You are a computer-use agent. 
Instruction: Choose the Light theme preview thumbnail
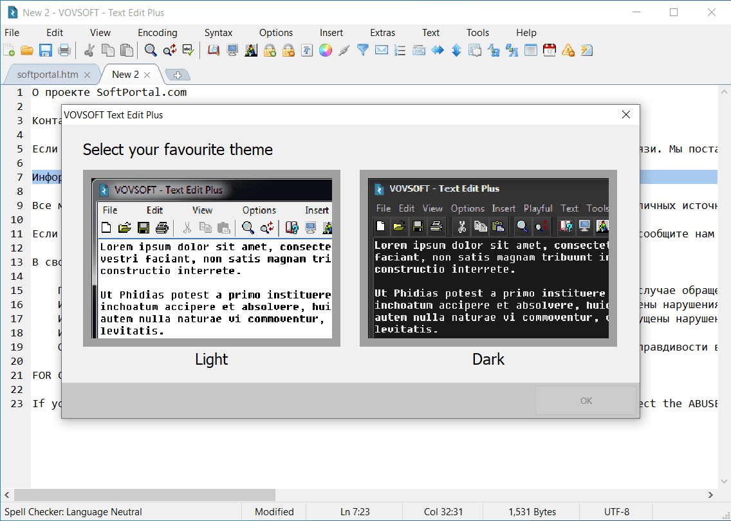212,258
